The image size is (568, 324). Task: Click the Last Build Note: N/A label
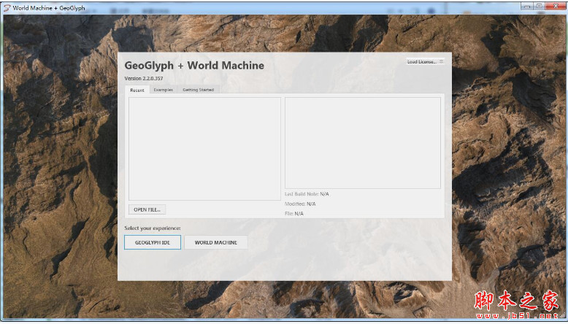307,194
